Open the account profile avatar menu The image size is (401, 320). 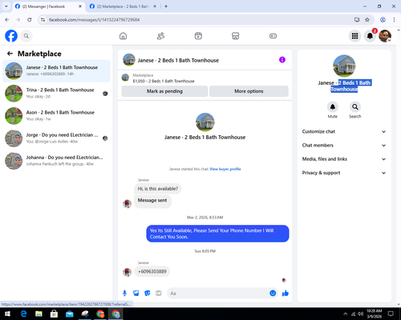point(385,36)
